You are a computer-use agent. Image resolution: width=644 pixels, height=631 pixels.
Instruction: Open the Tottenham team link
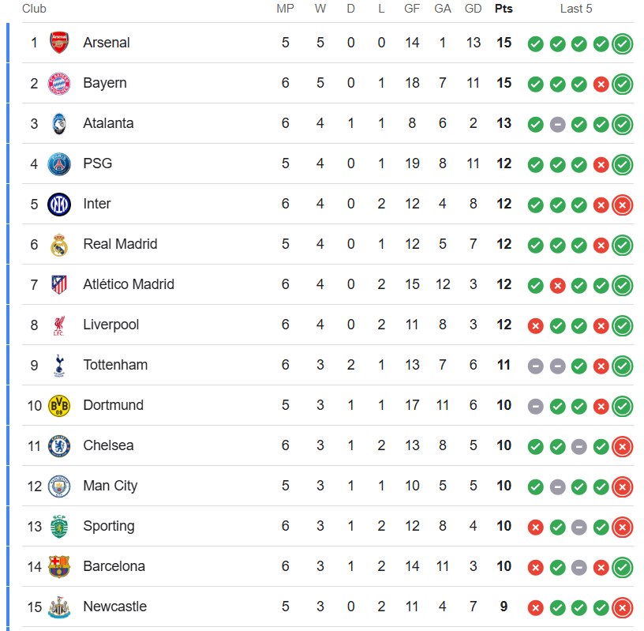coord(115,365)
